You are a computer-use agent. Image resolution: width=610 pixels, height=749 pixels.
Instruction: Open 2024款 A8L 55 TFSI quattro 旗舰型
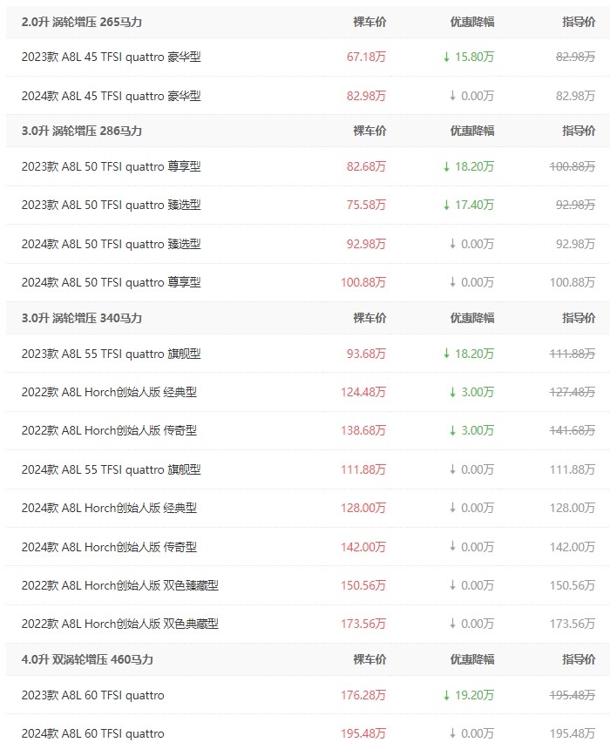pos(111,469)
